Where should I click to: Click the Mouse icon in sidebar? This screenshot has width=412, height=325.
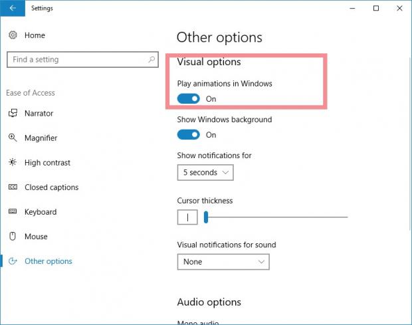tap(13, 237)
